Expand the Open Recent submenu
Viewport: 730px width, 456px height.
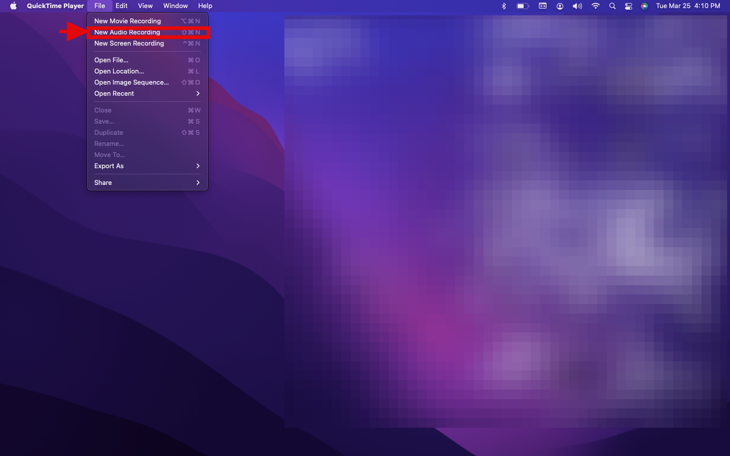pos(148,93)
